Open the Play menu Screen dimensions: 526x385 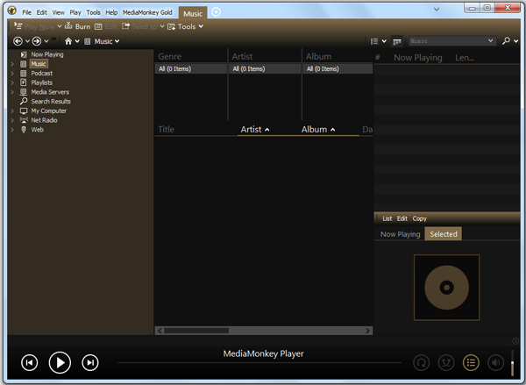[75, 12]
